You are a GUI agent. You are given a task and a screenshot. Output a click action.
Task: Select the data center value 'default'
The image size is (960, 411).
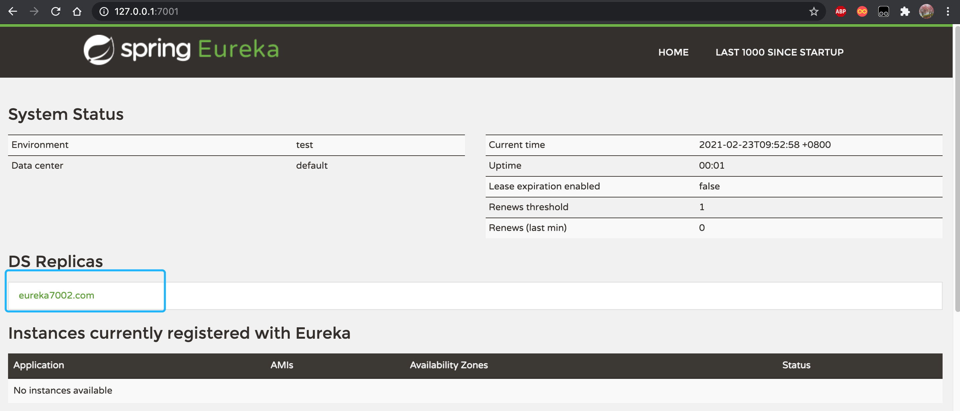(312, 166)
